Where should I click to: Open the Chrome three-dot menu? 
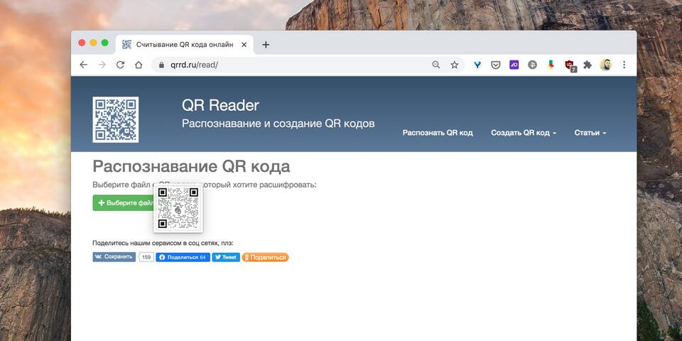click(624, 65)
